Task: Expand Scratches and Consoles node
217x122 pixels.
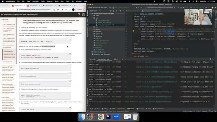Action: click(90, 54)
